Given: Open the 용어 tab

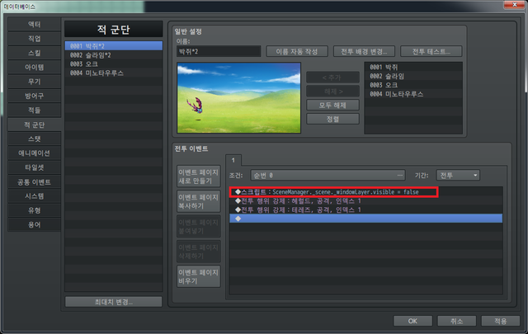Looking at the screenshot, I should 35,224.
